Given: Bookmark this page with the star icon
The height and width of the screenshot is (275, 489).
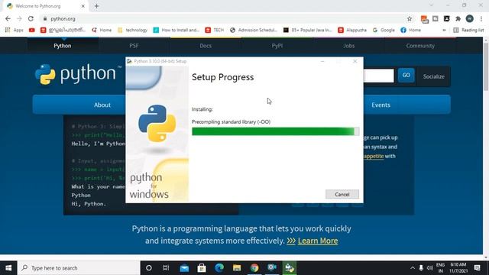Looking at the screenshot, I should [x=410, y=18].
